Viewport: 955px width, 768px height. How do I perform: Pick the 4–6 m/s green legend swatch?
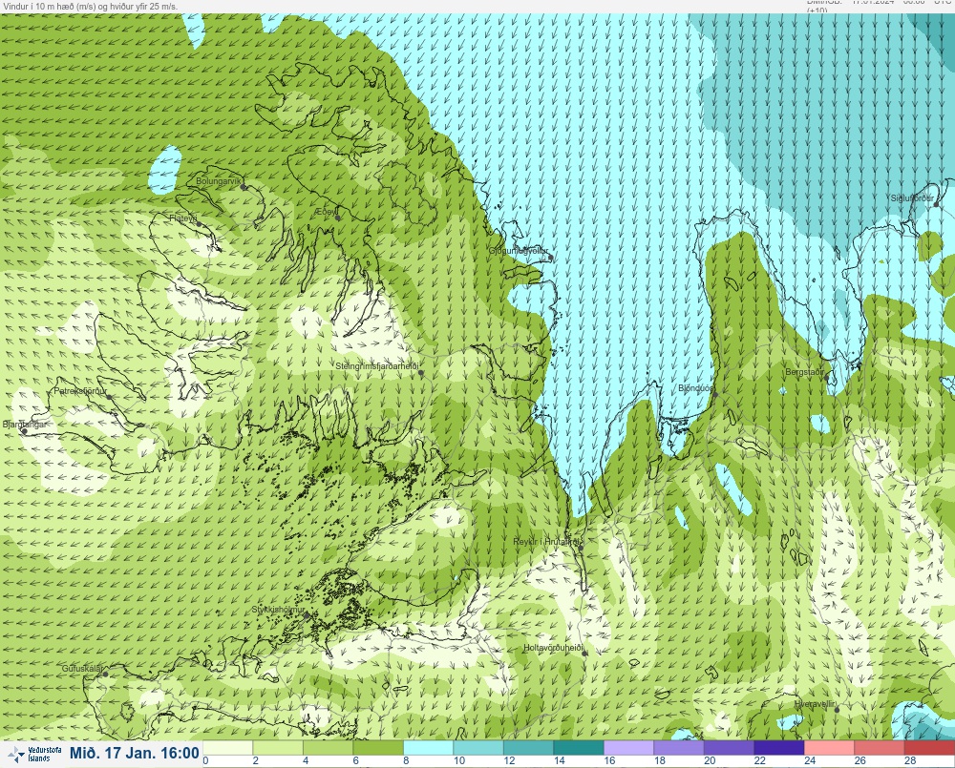(328, 747)
